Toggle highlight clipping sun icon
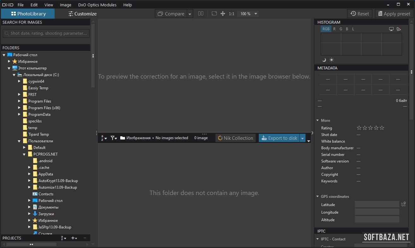This screenshot has width=415, height=248. click(x=331, y=60)
